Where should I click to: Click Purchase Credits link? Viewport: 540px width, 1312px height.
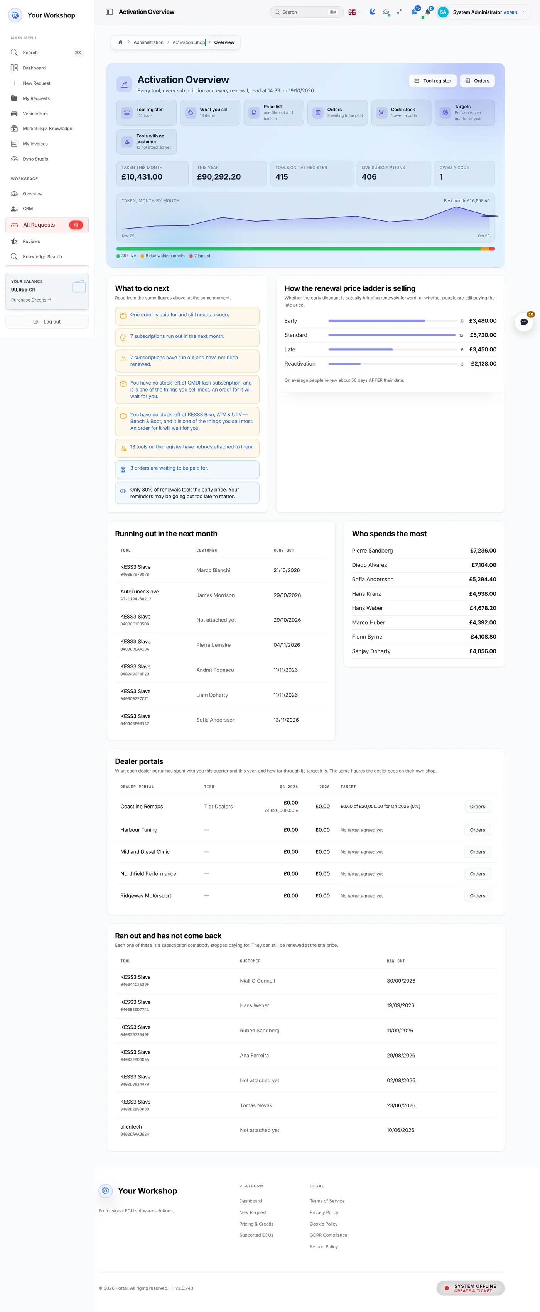31,300
